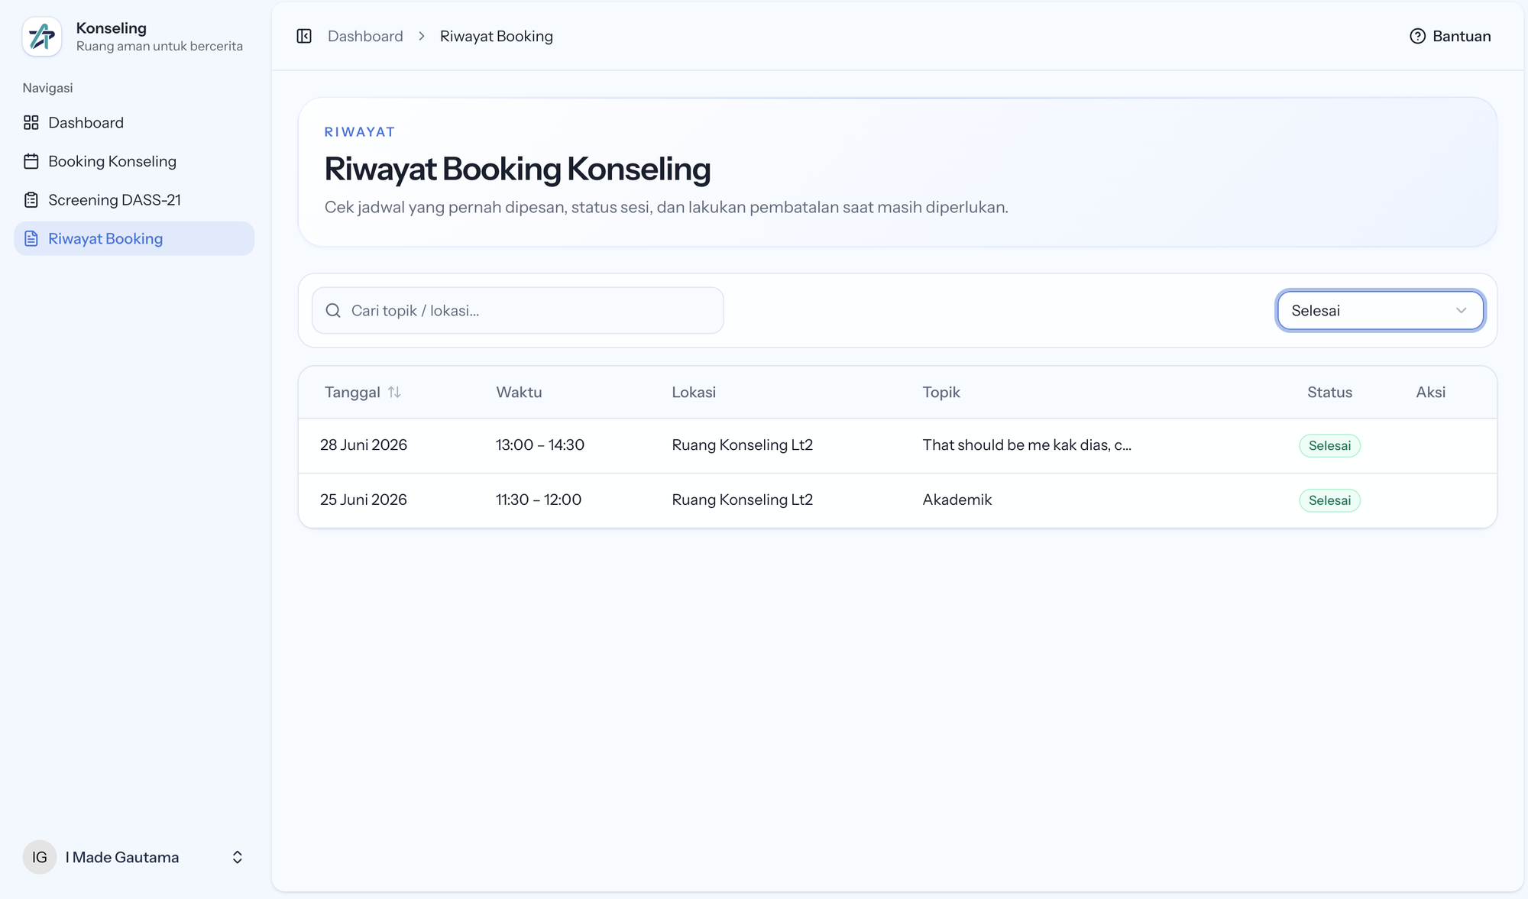Viewport: 1528px width, 899px height.
Task: Click the Konseling app logo
Action: coord(42,37)
